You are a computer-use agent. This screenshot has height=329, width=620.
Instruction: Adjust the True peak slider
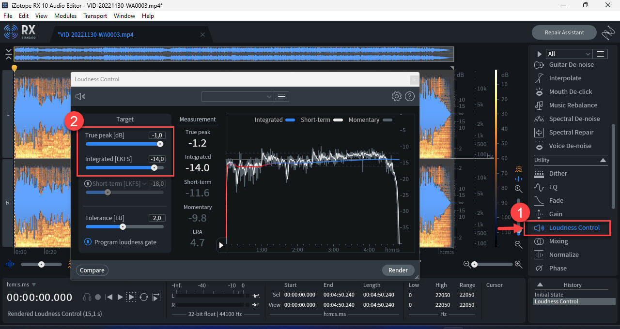pos(124,144)
